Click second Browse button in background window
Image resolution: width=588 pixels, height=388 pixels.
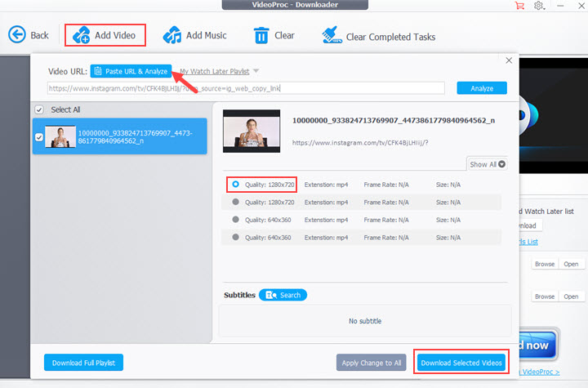tap(545, 297)
